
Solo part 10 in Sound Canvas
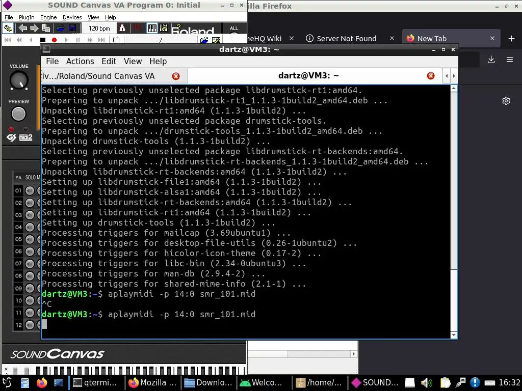pyautogui.click(x=30, y=300)
